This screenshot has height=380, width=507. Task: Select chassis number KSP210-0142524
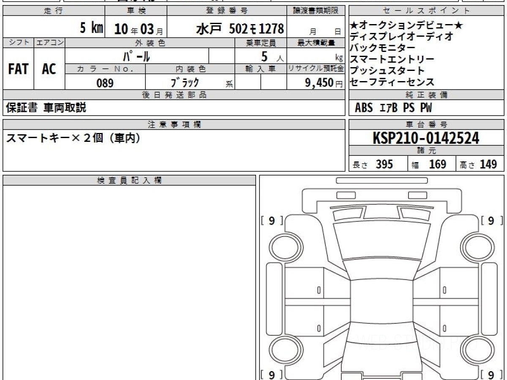pyautogui.click(x=426, y=138)
